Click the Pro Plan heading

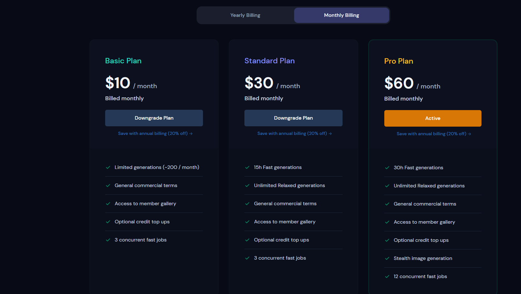click(398, 61)
